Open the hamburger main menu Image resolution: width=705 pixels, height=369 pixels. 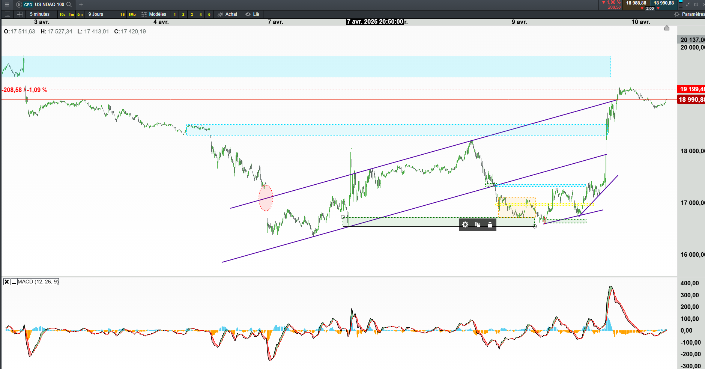tap(7, 5)
